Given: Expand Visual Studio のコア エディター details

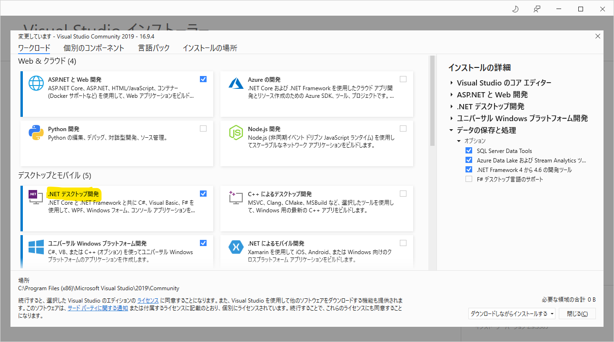Looking at the screenshot, I should tap(451, 83).
